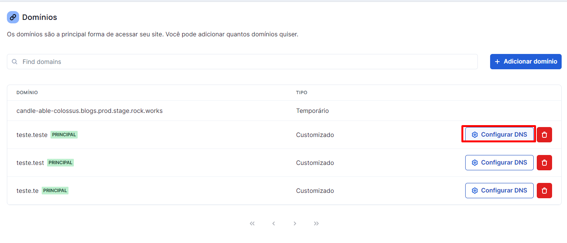This screenshot has width=567, height=243.
Task: Focus the Find domains search field
Action: [242, 62]
